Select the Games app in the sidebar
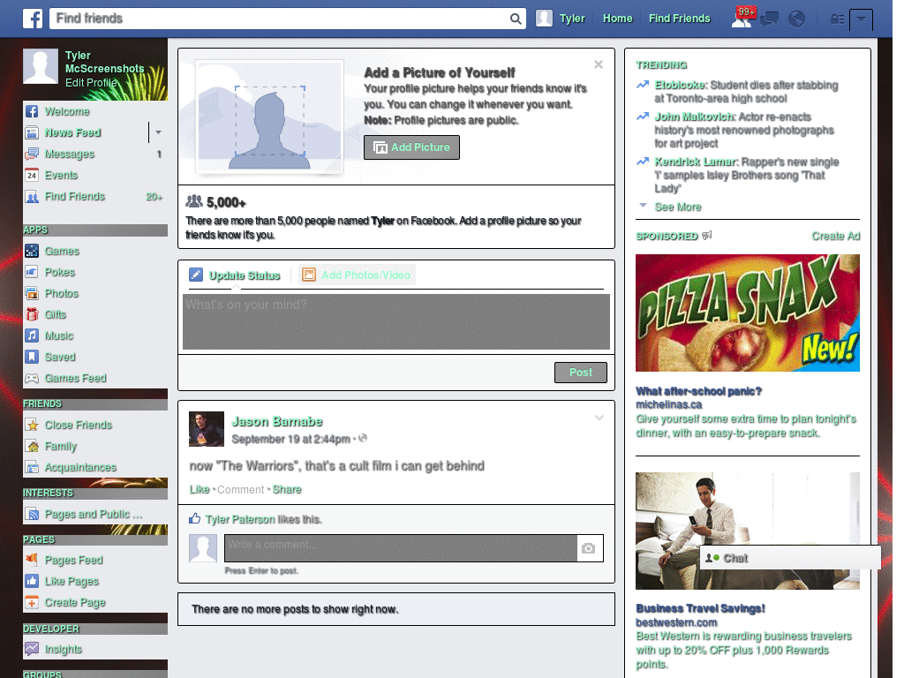The width and height of the screenshot is (904, 678). [61, 251]
